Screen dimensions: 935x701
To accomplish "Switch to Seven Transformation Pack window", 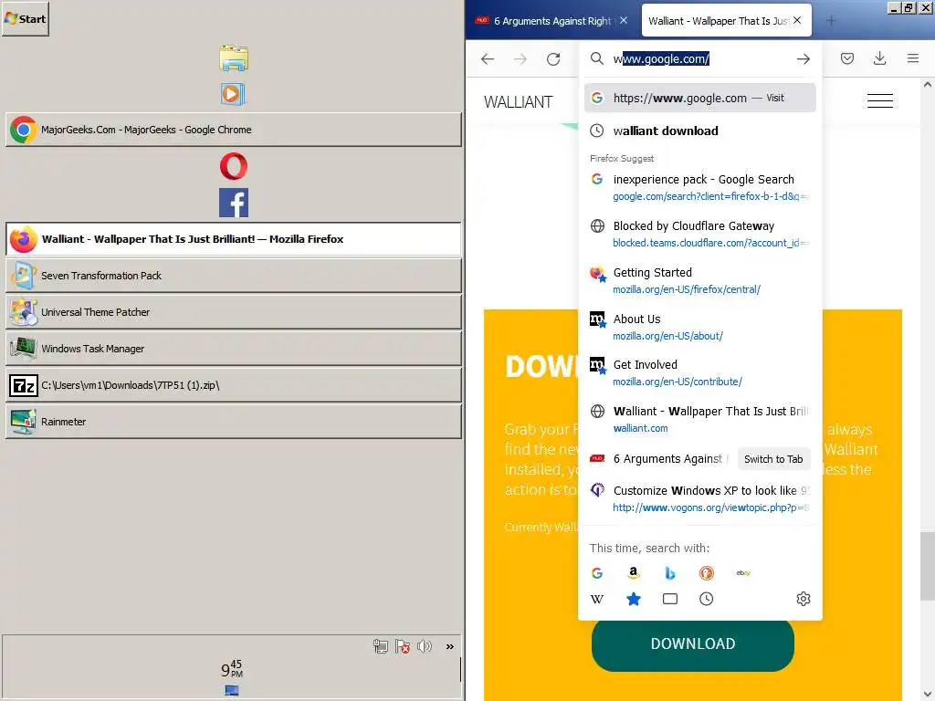I will (x=233, y=276).
